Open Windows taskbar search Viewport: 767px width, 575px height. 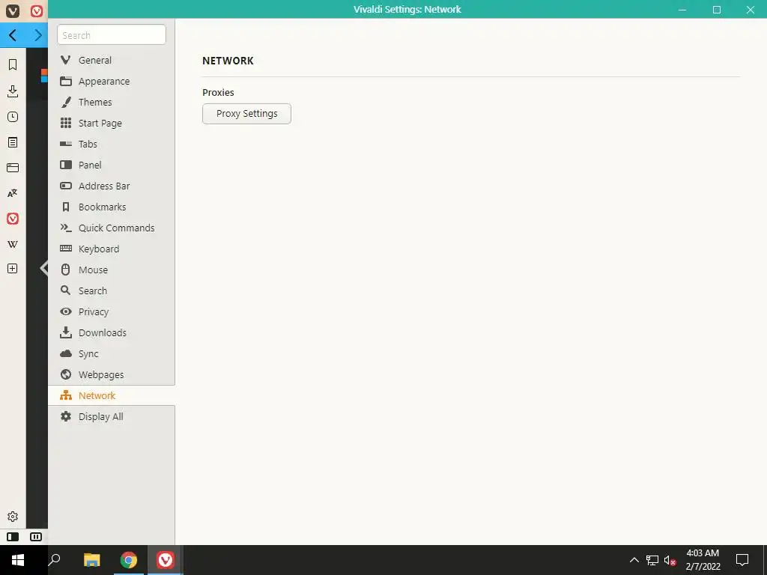54,560
